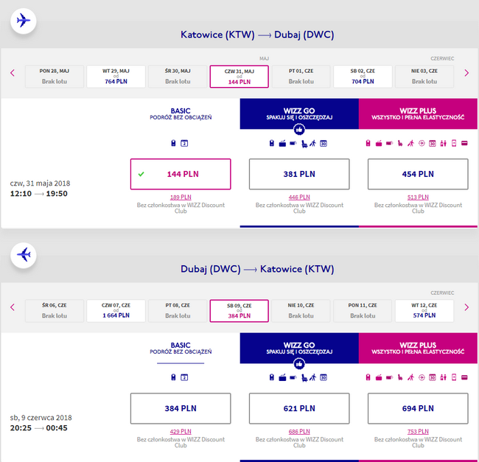
Task: Click return BASIC bundle header
Action: pyautogui.click(x=181, y=348)
